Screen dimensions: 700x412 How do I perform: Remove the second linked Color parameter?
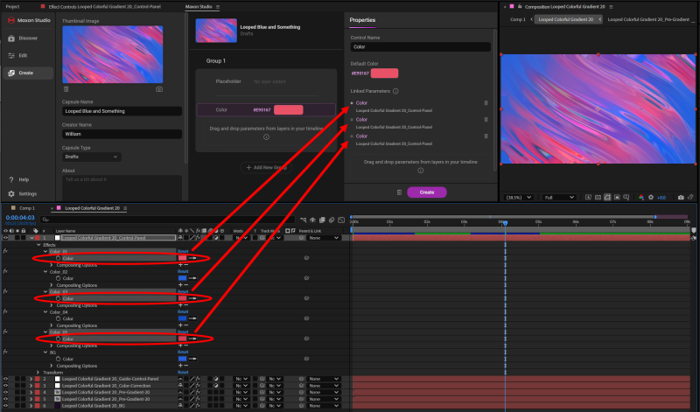pos(486,120)
